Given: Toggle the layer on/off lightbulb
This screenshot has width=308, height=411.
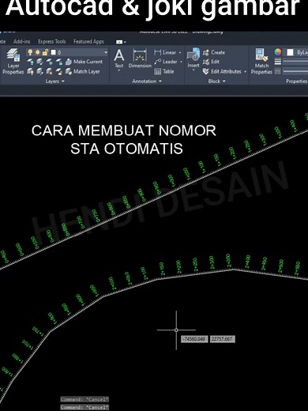Looking at the screenshot, I should 30,52.
